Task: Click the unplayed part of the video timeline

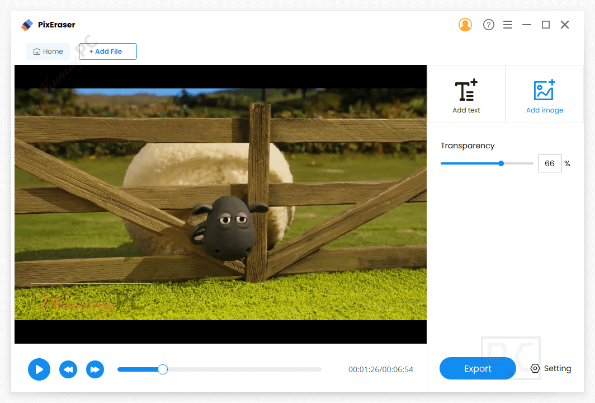Action: (244, 369)
